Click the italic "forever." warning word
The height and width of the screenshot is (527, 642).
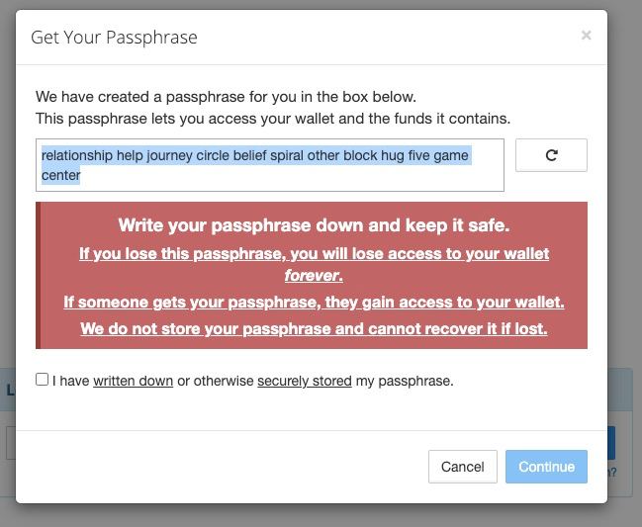point(314,276)
